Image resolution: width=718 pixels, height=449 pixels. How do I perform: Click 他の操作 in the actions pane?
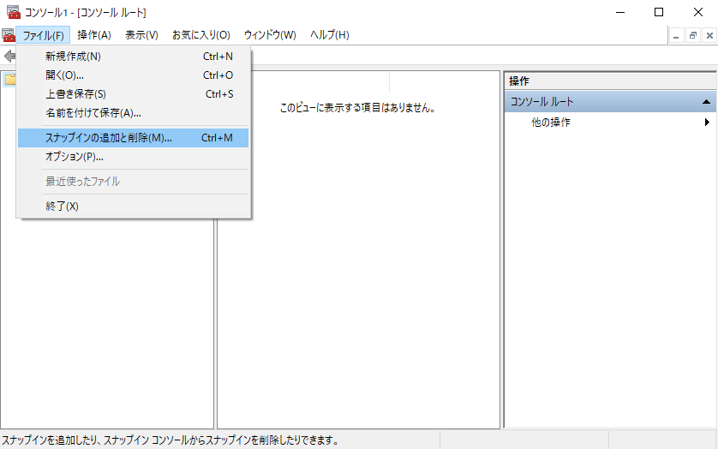[551, 123]
